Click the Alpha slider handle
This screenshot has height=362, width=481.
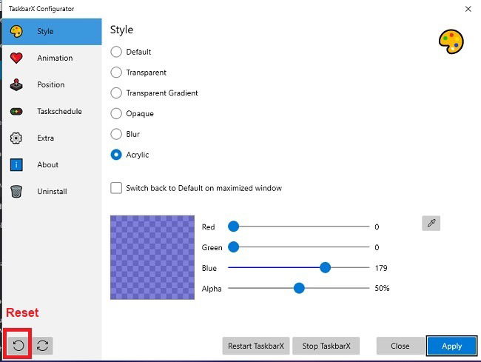coord(299,288)
